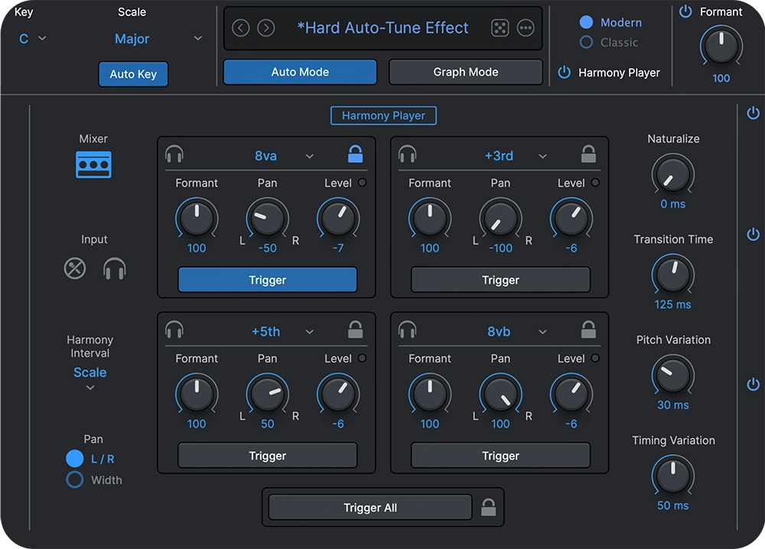Open the Mixer panel icon
This screenshot has height=549, width=765.
click(93, 164)
